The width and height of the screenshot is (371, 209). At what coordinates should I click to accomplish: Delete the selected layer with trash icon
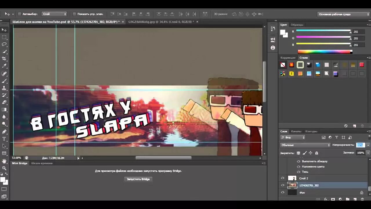point(362,199)
